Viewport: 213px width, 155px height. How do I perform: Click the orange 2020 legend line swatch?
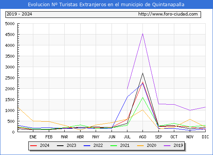(140, 146)
